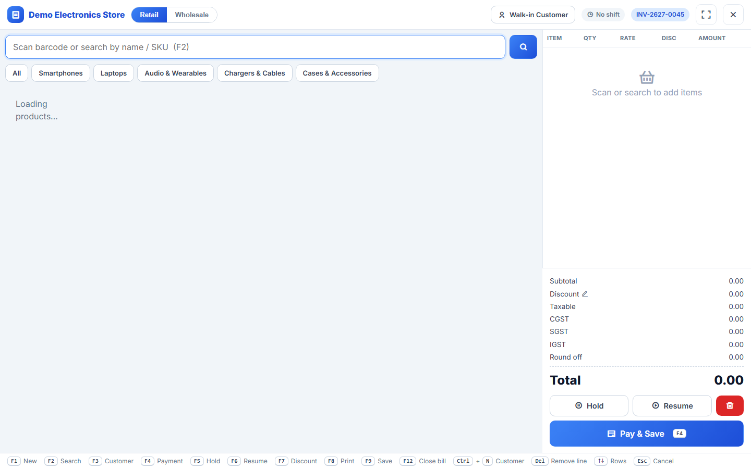This screenshot has height=469, width=751.
Task: Edit discount using the pencil icon
Action: coord(585,294)
